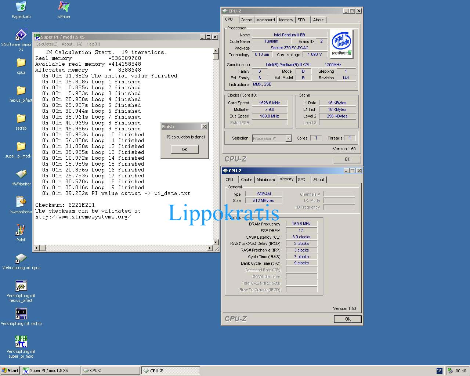Viewport: 470px width, 376px height.
Task: Click the xtremesystems.org URL text
Action: click(83, 217)
